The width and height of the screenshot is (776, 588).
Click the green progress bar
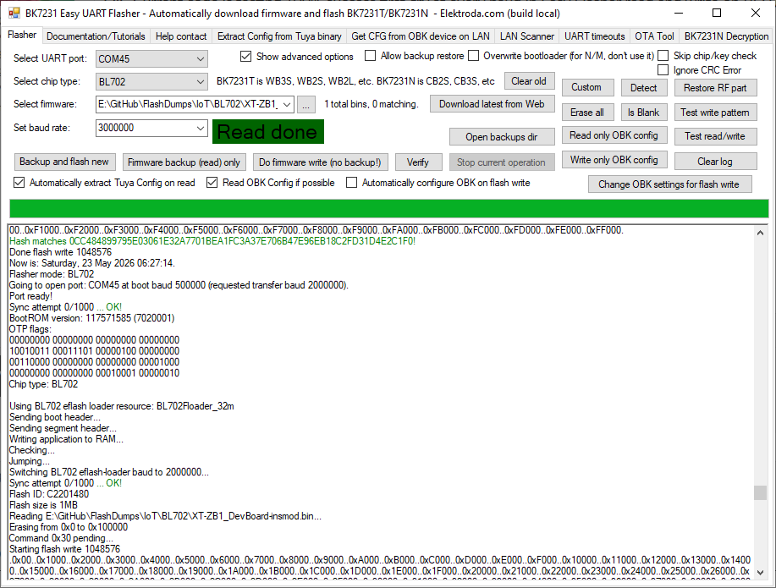pyautogui.click(x=389, y=209)
